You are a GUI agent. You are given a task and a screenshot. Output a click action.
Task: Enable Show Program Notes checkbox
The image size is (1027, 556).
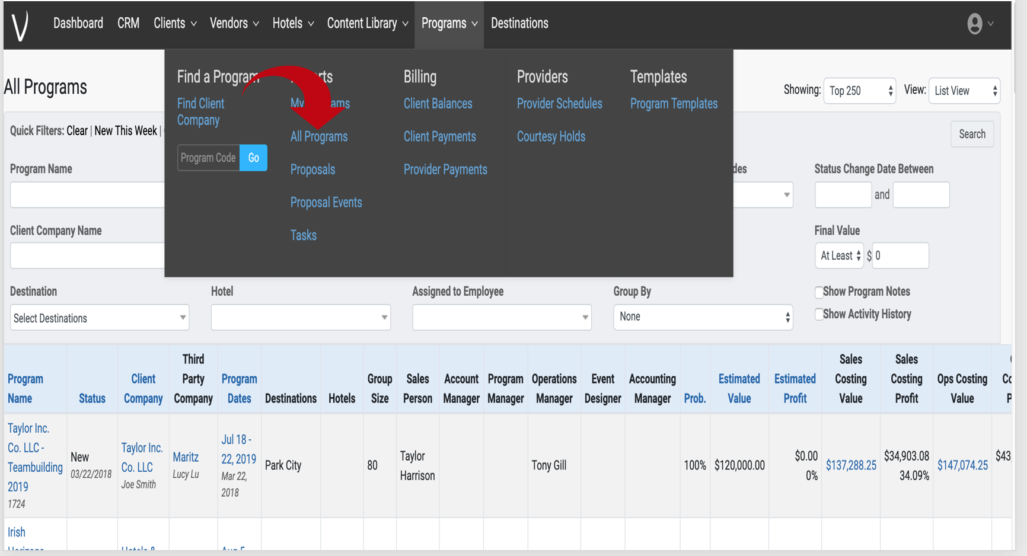(x=819, y=292)
